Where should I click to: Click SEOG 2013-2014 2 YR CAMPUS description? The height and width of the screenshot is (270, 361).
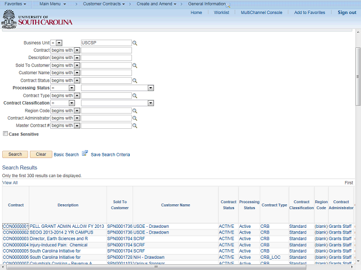point(61,232)
